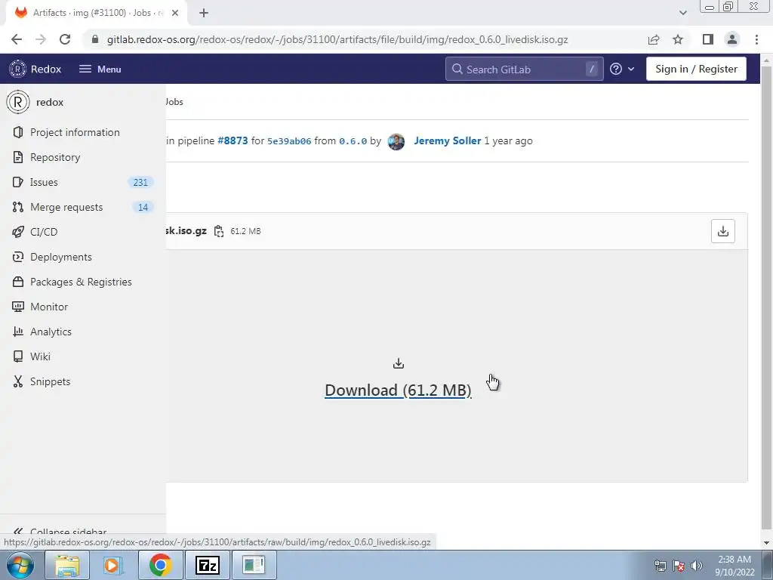Image resolution: width=773 pixels, height=580 pixels.
Task: Click the Wiki book icon
Action: click(18, 356)
